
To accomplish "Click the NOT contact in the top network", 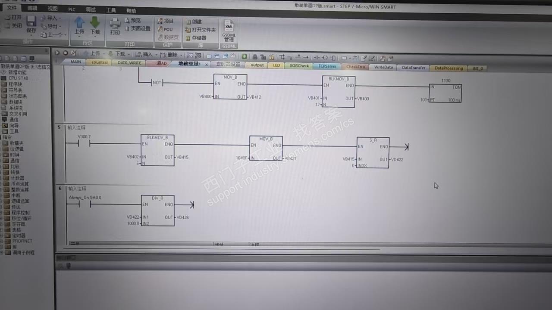I will coord(157,83).
